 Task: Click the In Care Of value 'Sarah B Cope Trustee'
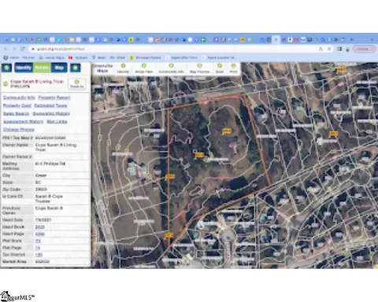(49, 199)
